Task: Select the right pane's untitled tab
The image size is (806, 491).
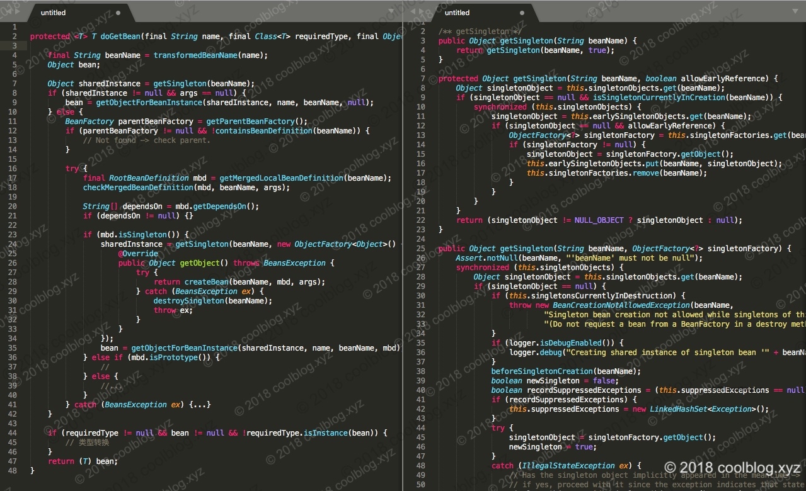Action: click(x=458, y=13)
